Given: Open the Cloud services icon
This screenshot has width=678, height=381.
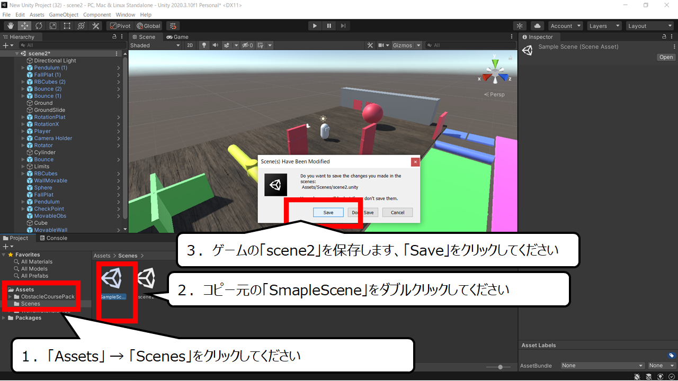Looking at the screenshot, I should (537, 25).
